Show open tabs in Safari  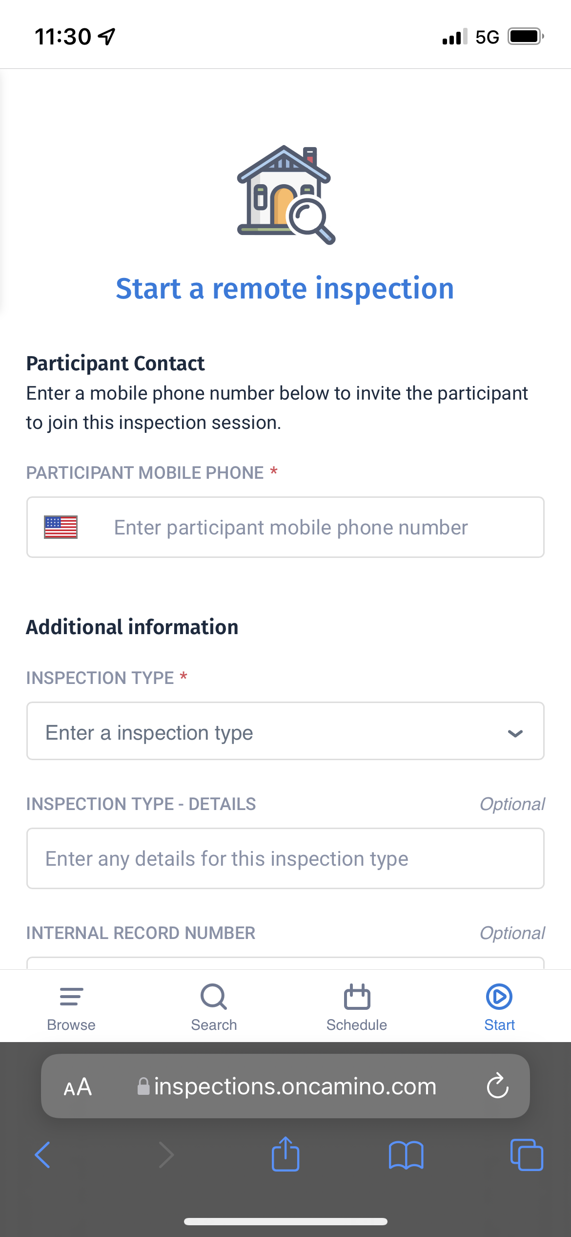tap(527, 1155)
